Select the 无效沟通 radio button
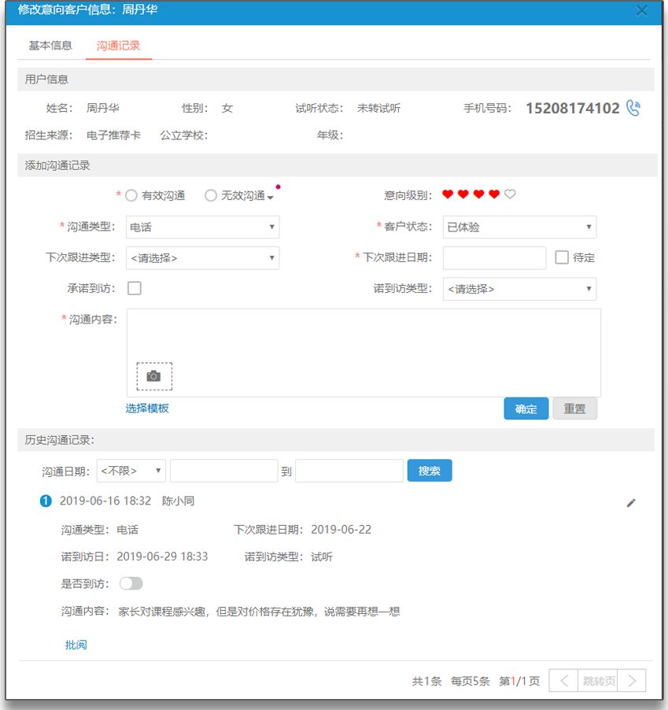Viewport: 668px width, 710px height. tap(211, 195)
